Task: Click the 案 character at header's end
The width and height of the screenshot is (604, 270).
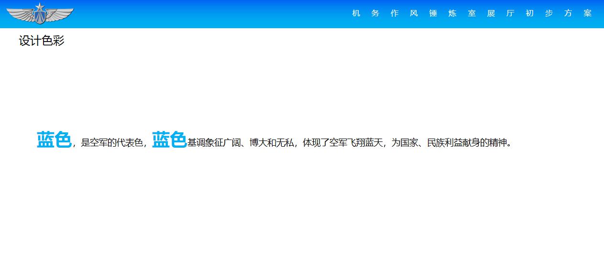Action: coord(588,13)
